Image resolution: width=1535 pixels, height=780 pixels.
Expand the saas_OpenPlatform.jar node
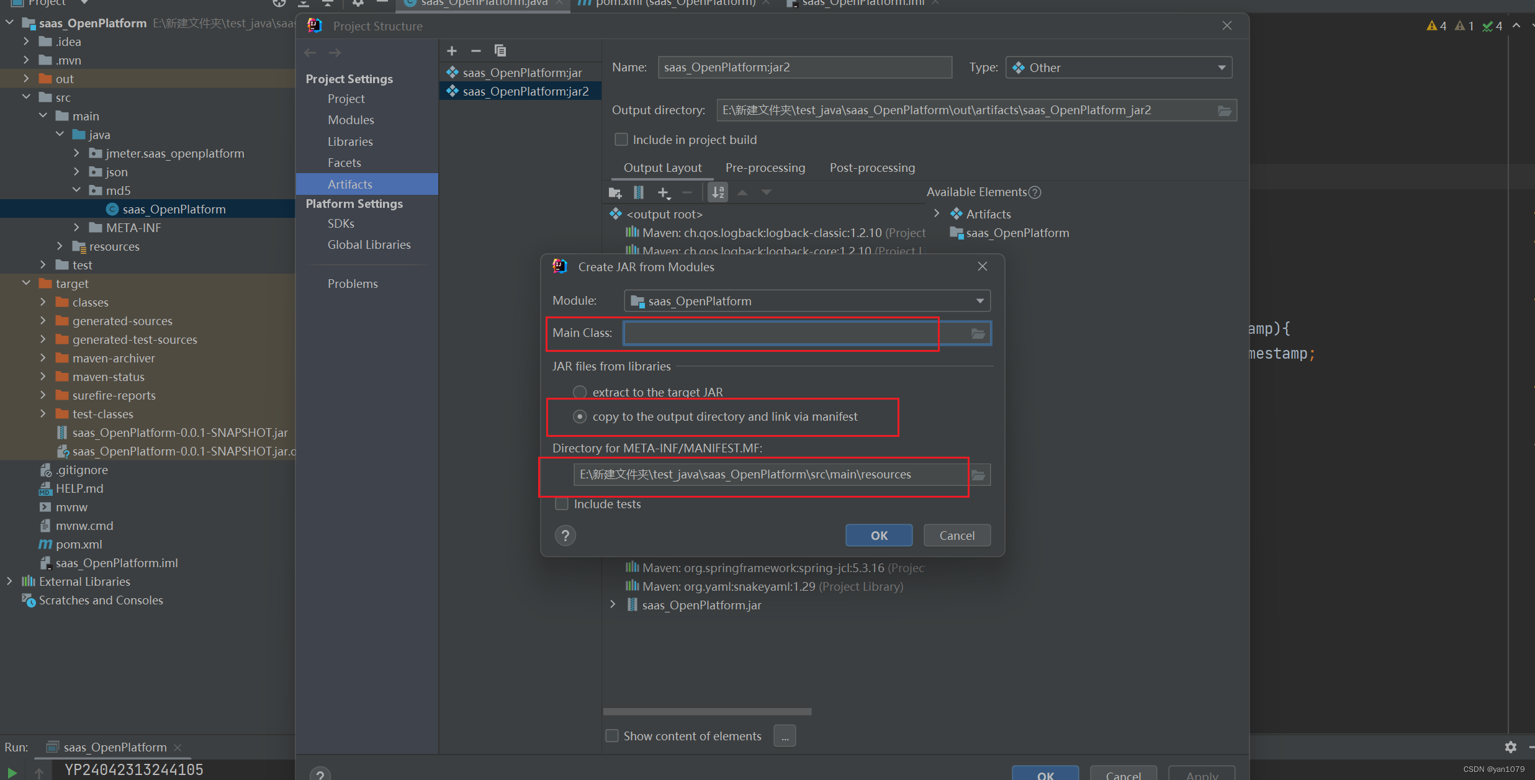click(612, 604)
